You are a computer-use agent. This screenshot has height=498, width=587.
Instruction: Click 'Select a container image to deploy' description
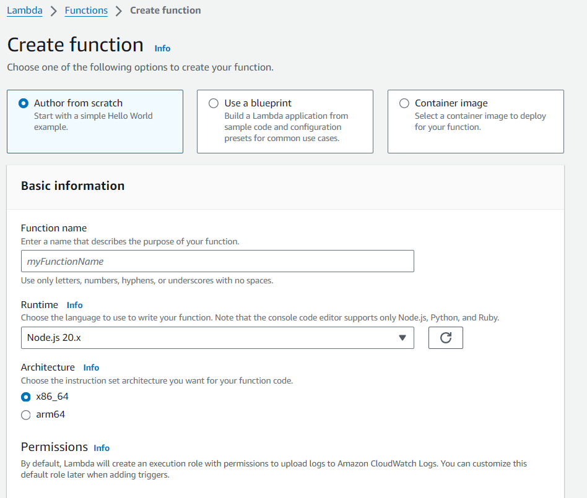click(x=480, y=122)
